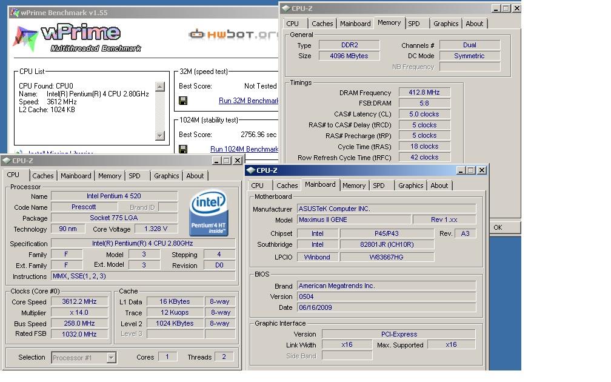Click DC Mode value Symmetric

(x=470, y=56)
